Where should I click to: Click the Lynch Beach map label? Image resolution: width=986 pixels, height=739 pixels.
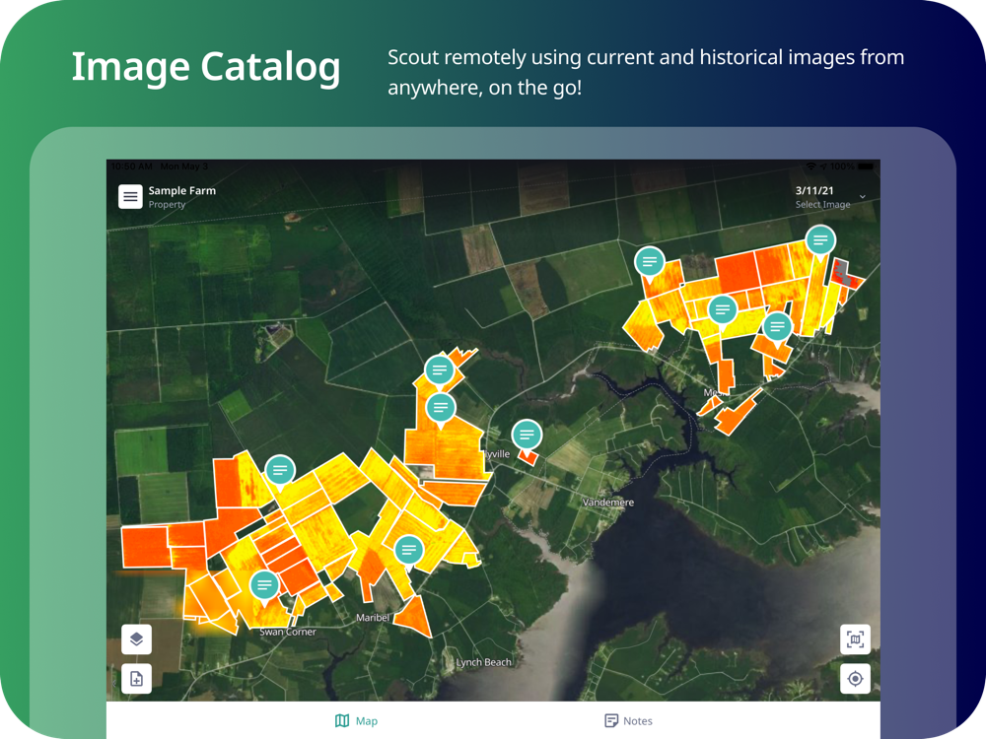point(483,662)
